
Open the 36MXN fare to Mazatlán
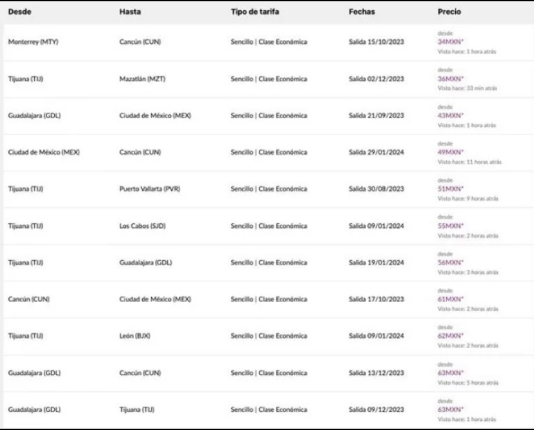448,78
